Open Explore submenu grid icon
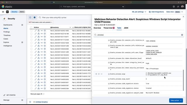Screen dimensions: 187x105 pyautogui.click(x=22, y=42)
